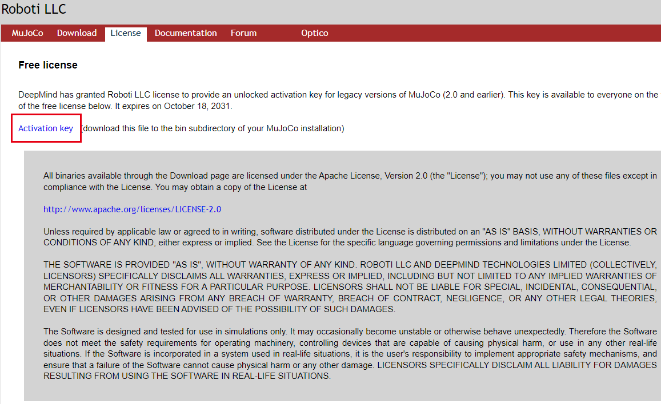Visit the Forum tab
661x404 pixels.
click(243, 33)
